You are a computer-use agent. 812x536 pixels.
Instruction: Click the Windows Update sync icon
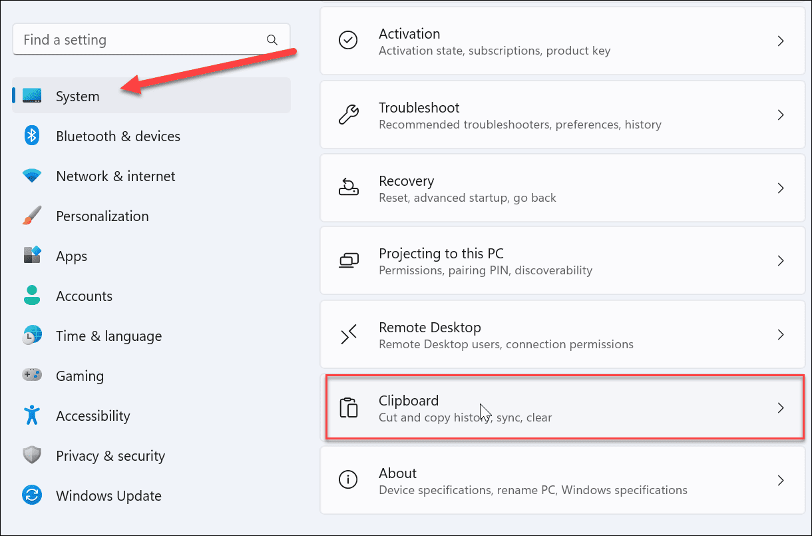(32, 496)
